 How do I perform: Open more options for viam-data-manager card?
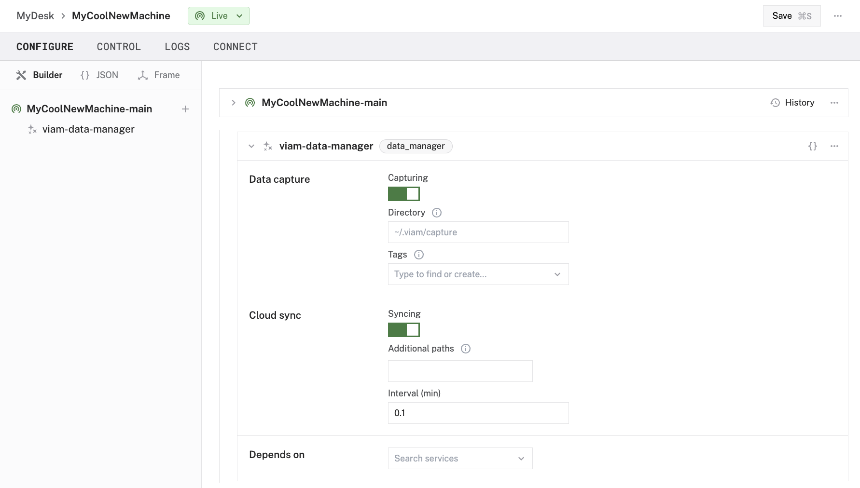click(x=834, y=146)
